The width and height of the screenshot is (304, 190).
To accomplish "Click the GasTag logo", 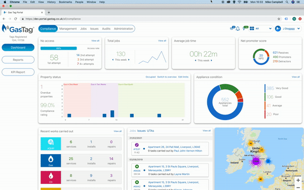I will (18, 29).
